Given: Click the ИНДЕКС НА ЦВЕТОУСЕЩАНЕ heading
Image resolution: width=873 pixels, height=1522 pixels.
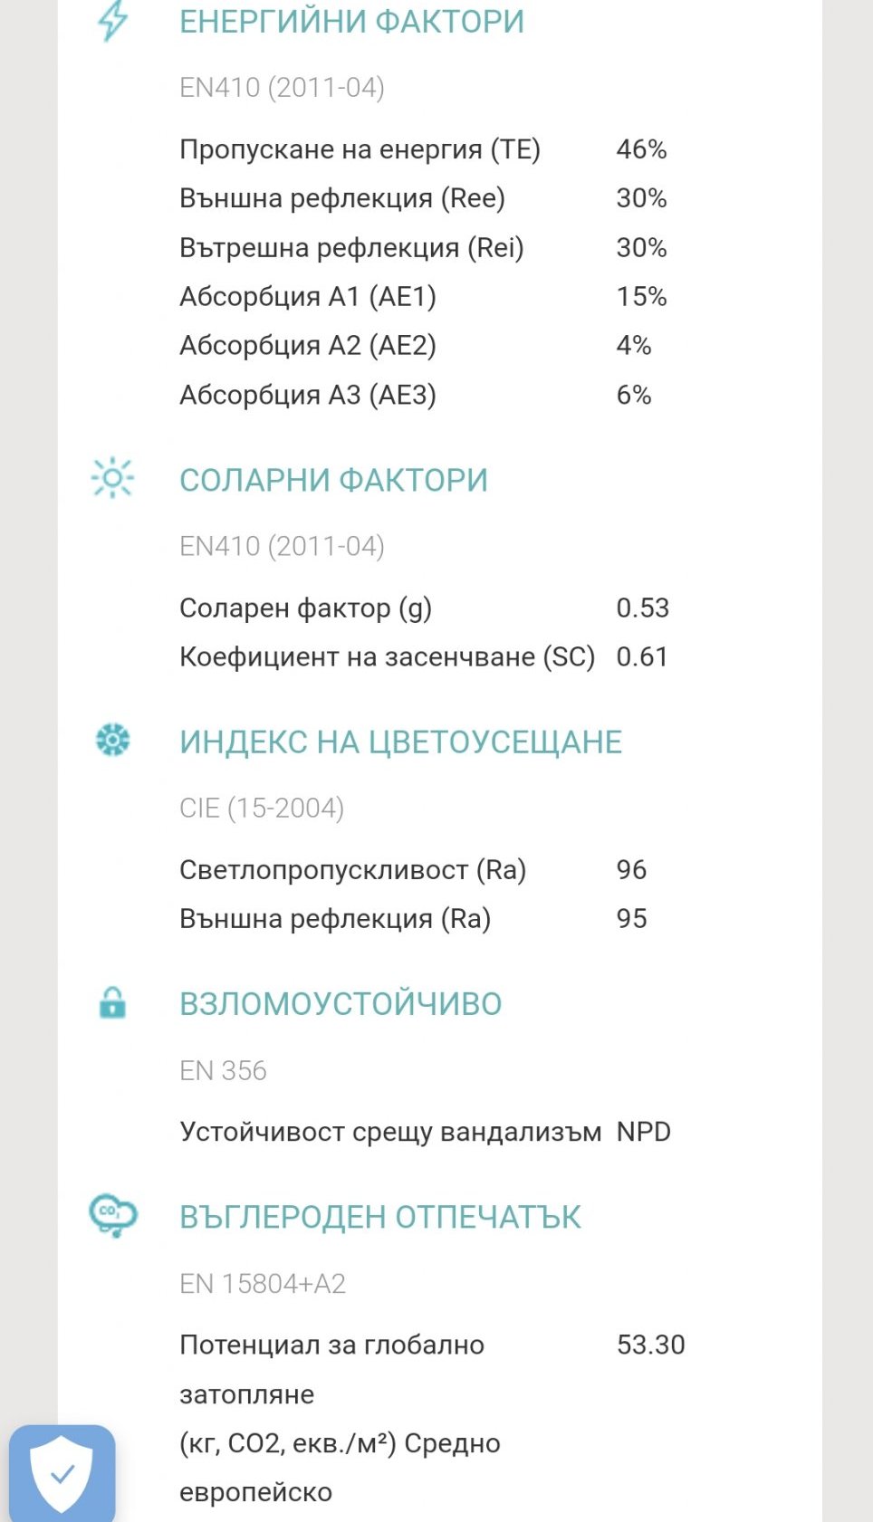Looking at the screenshot, I should point(400,742).
